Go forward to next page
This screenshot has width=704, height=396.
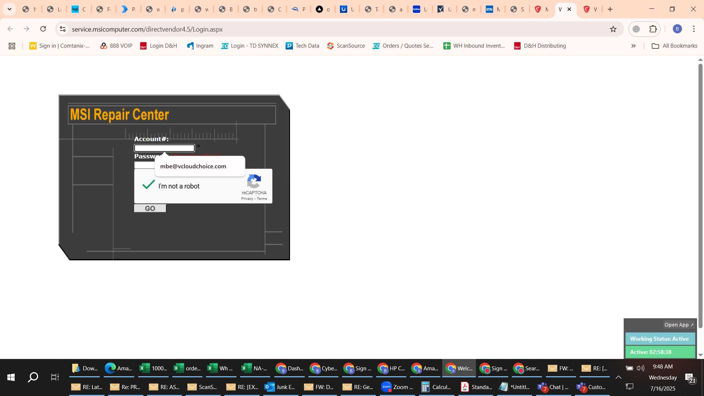coord(26,29)
